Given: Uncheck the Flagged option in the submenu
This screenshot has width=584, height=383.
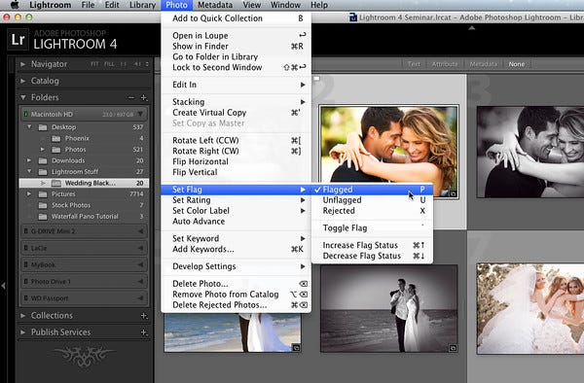Looking at the screenshot, I should 372,190.
